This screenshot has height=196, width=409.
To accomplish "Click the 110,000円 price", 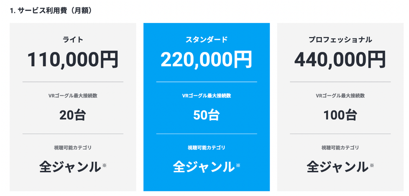I will (x=73, y=59).
